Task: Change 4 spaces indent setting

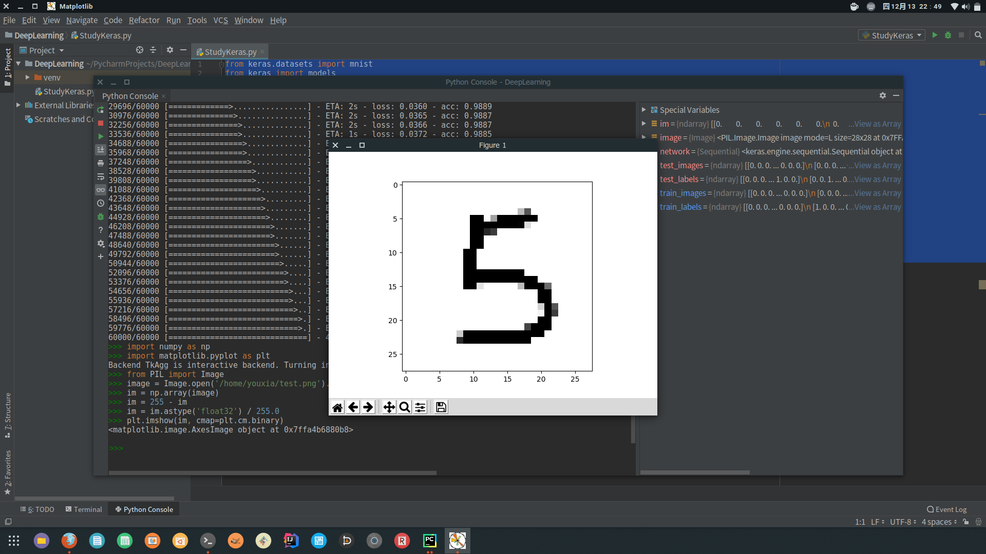Action: point(939,522)
